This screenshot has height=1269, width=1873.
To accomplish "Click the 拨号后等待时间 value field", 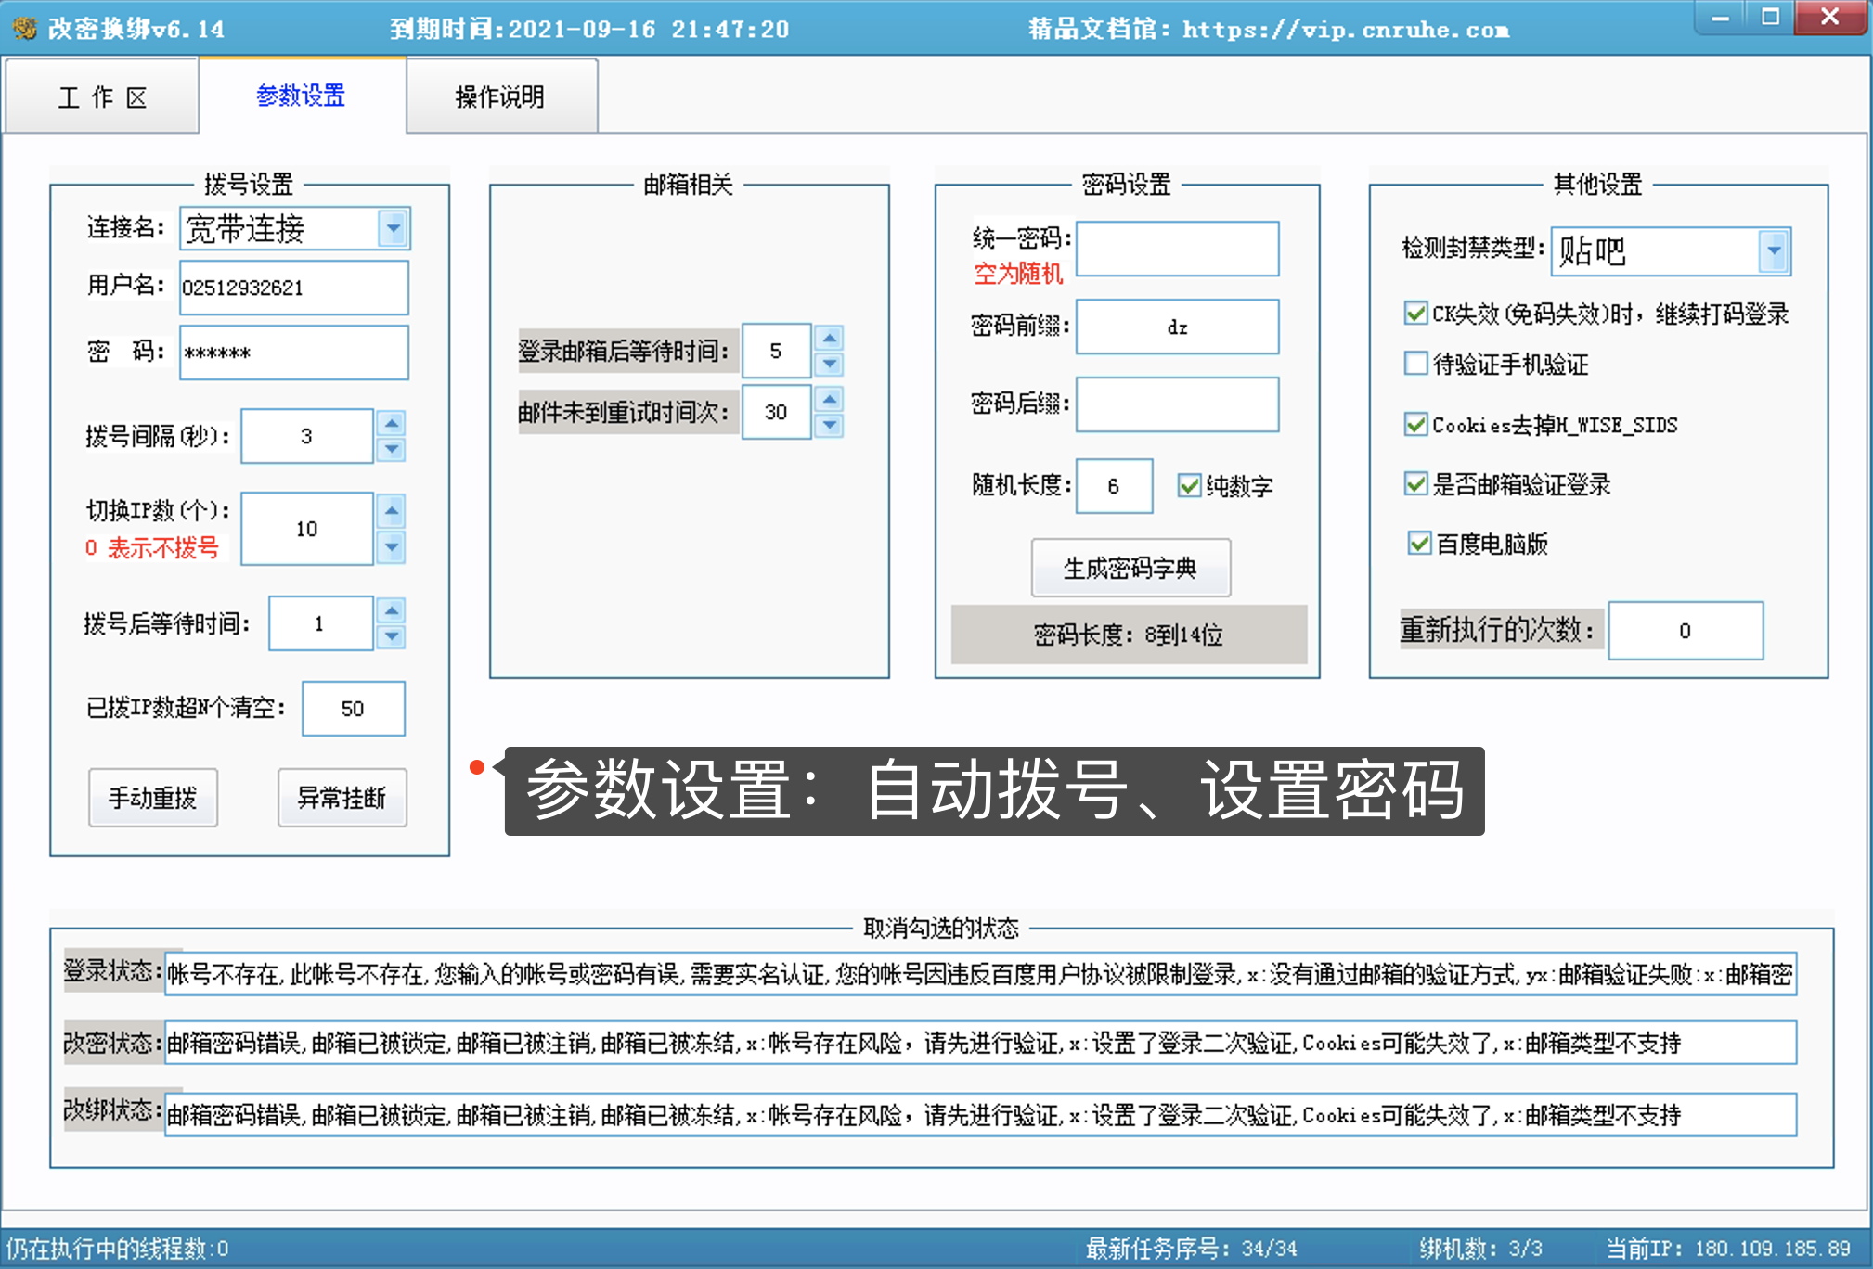I will pos(321,623).
